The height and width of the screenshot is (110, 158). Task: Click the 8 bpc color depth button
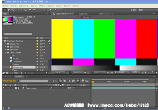[16, 73]
